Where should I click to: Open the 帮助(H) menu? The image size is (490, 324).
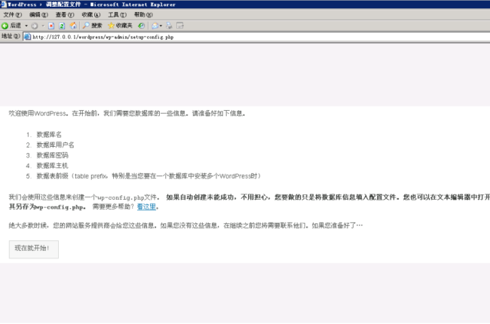143,14
